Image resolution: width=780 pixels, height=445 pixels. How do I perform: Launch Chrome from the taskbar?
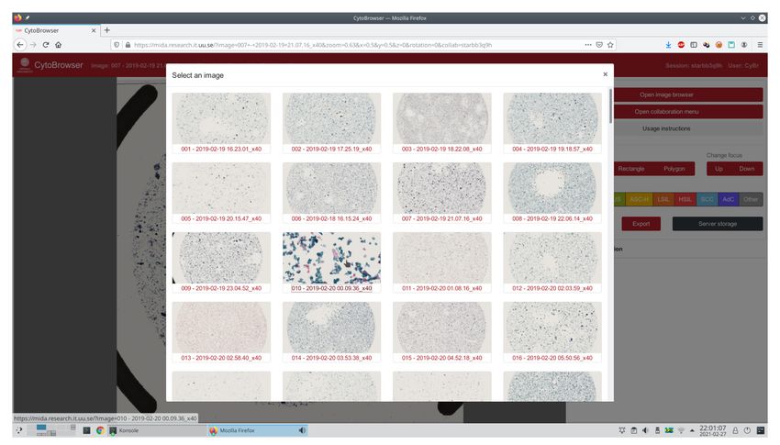(100, 430)
